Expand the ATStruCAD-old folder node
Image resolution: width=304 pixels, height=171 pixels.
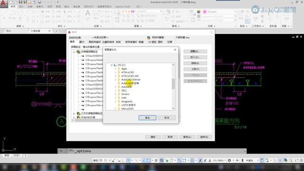pos(115,76)
